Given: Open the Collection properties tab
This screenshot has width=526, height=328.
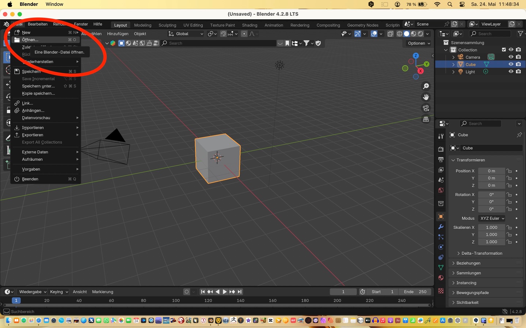Looking at the screenshot, I should [441, 203].
